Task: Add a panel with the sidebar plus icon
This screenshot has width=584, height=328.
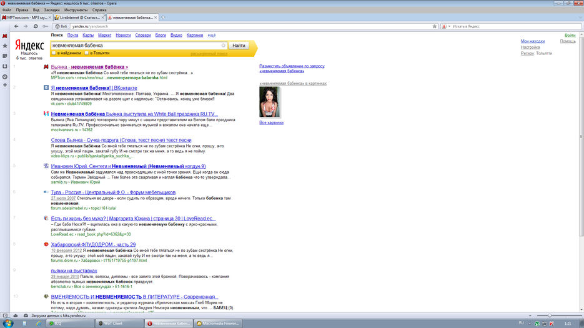Action: click(x=5, y=86)
